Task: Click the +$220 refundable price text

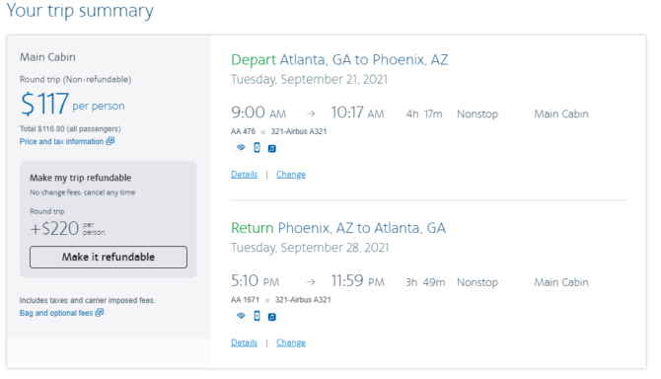Action: [x=67, y=229]
